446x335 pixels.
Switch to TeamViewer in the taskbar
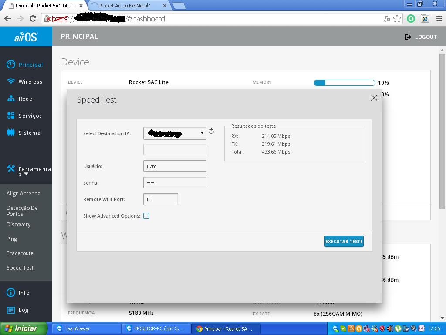pyautogui.click(x=87, y=328)
